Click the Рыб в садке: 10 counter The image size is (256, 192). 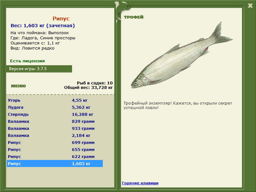point(95,83)
